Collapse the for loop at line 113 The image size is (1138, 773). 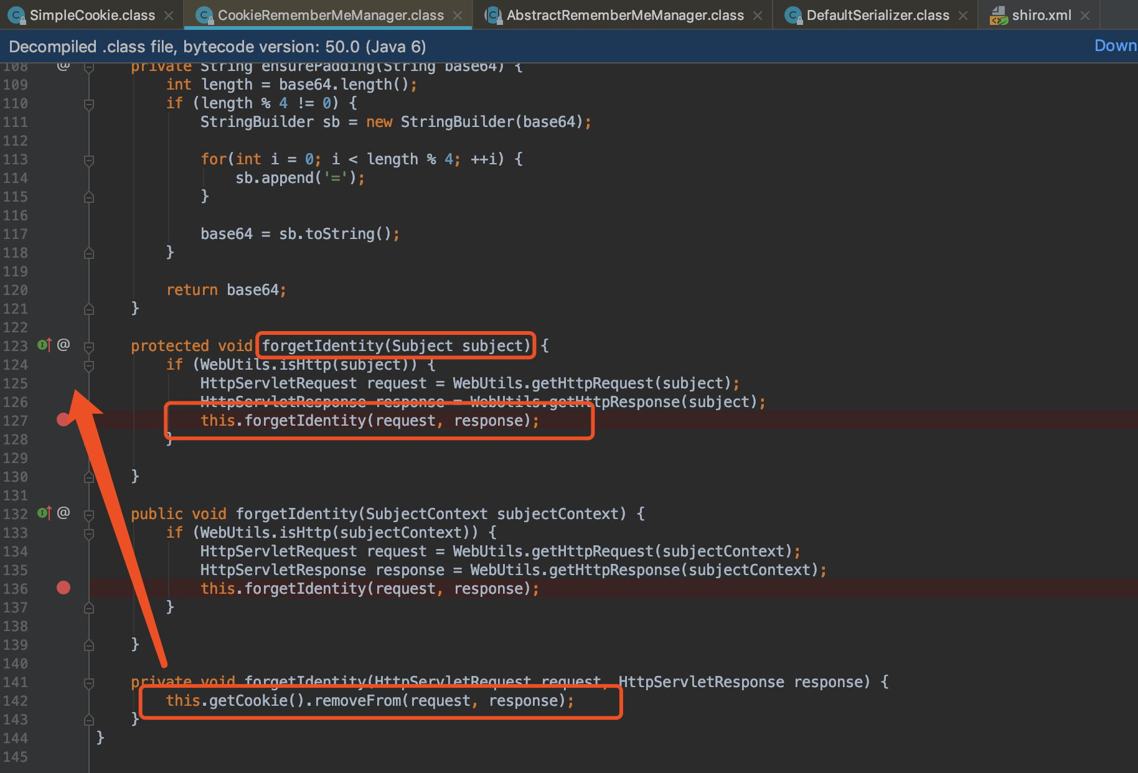tap(89, 160)
